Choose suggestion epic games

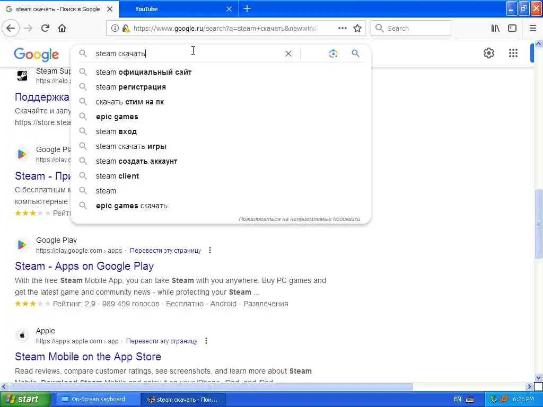click(221, 117)
